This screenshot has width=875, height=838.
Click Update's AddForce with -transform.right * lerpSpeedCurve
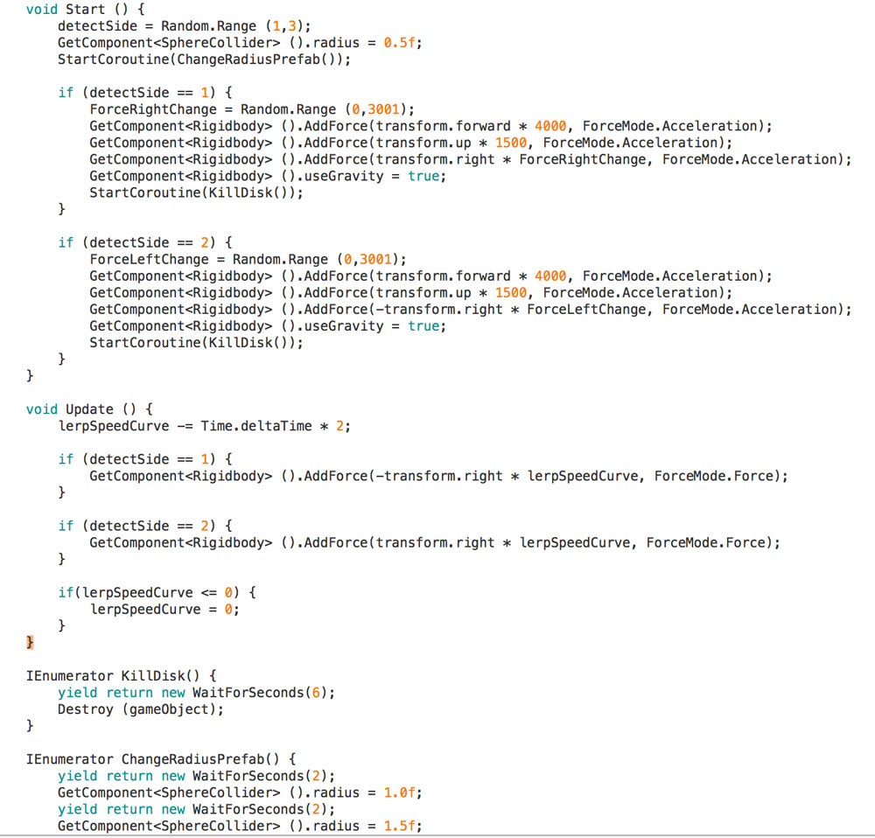(x=438, y=476)
